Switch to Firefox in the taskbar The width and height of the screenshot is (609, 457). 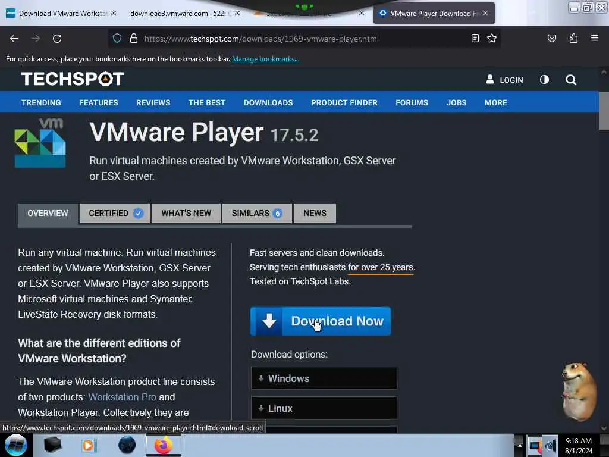[164, 445]
